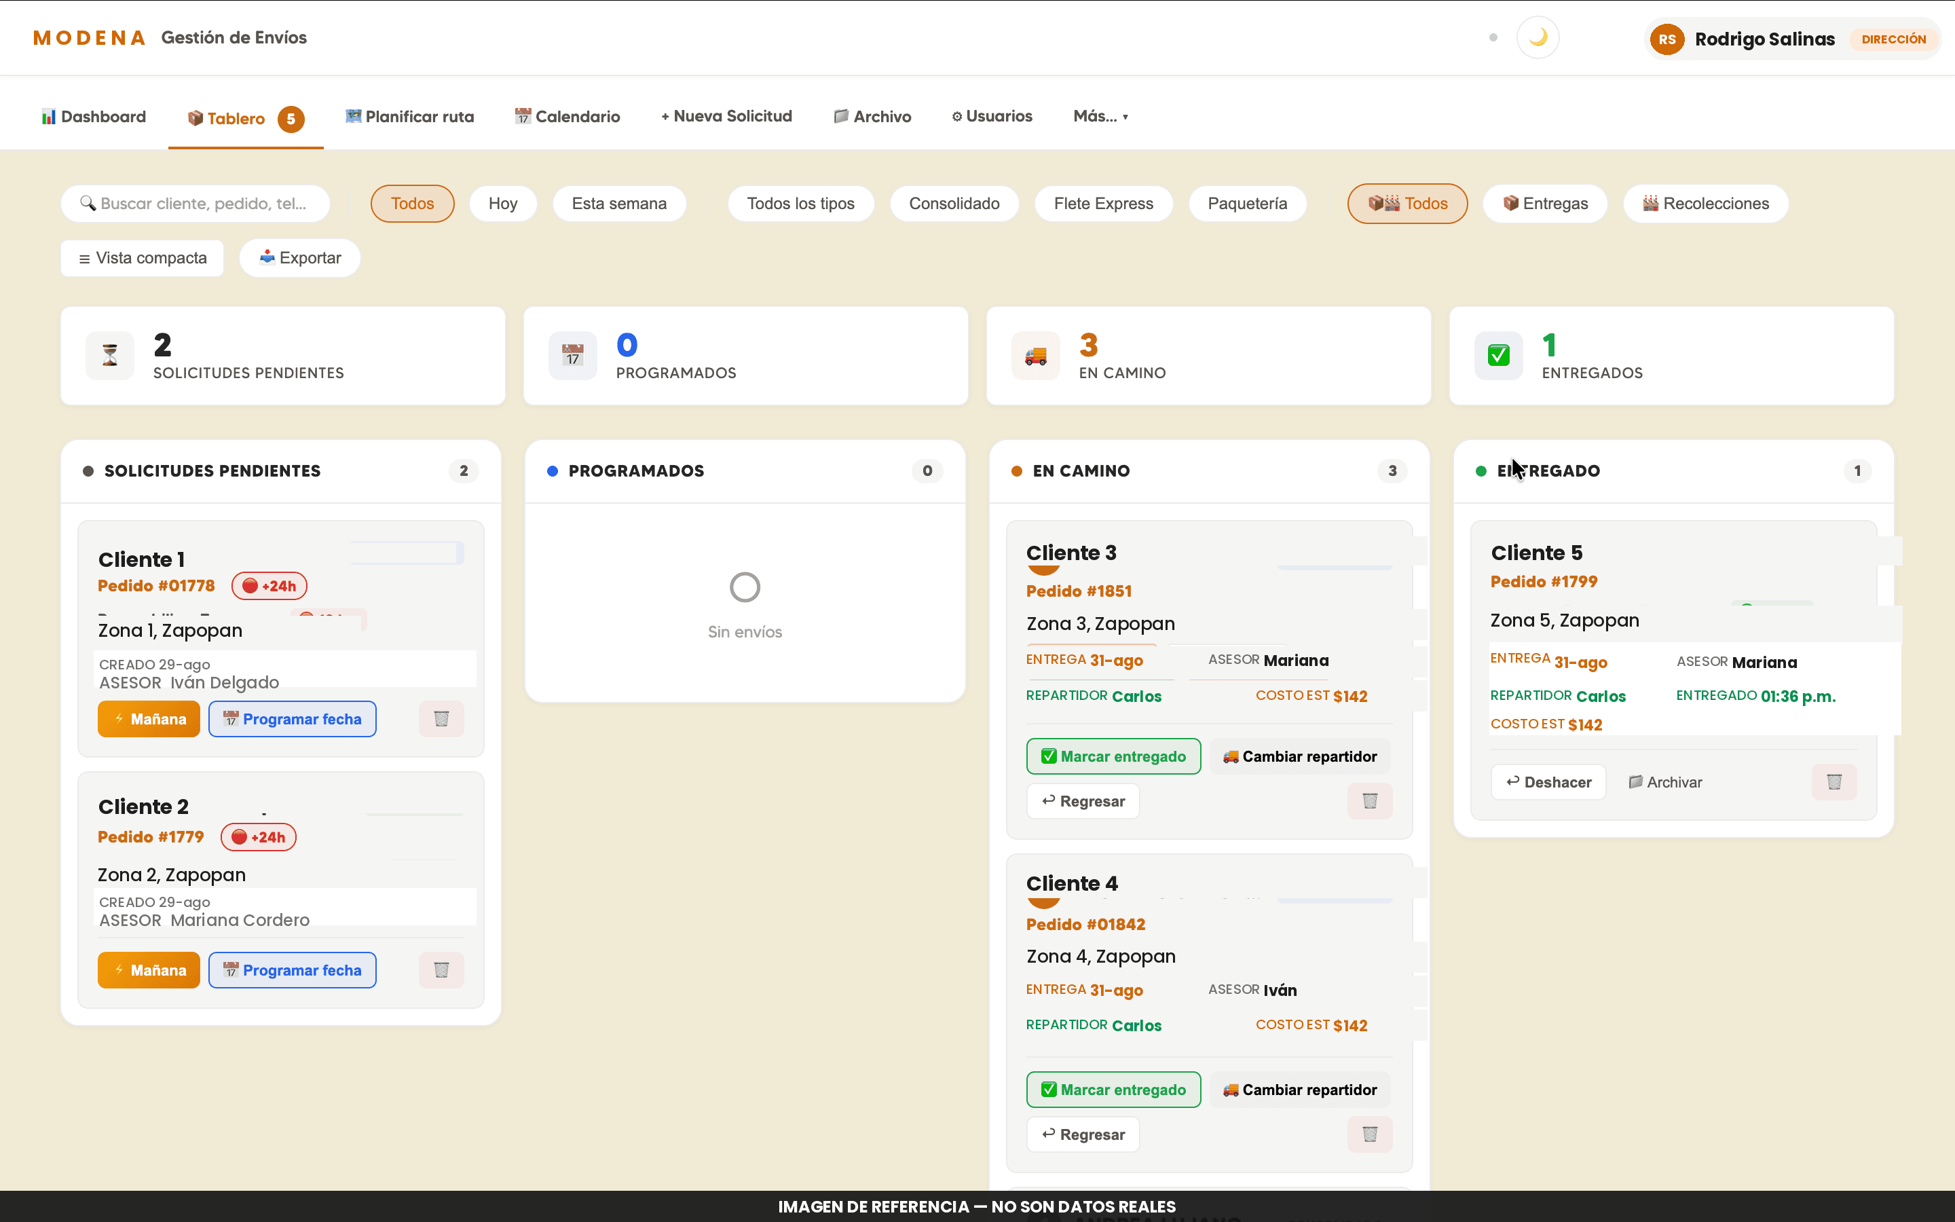The image size is (1955, 1222).
Task: Click the Exportar button
Action: point(300,258)
